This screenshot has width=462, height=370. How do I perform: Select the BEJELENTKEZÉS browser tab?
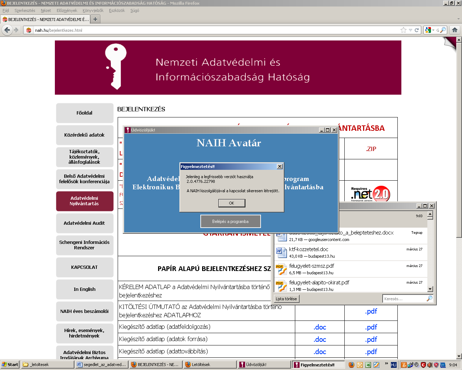(x=45, y=19)
